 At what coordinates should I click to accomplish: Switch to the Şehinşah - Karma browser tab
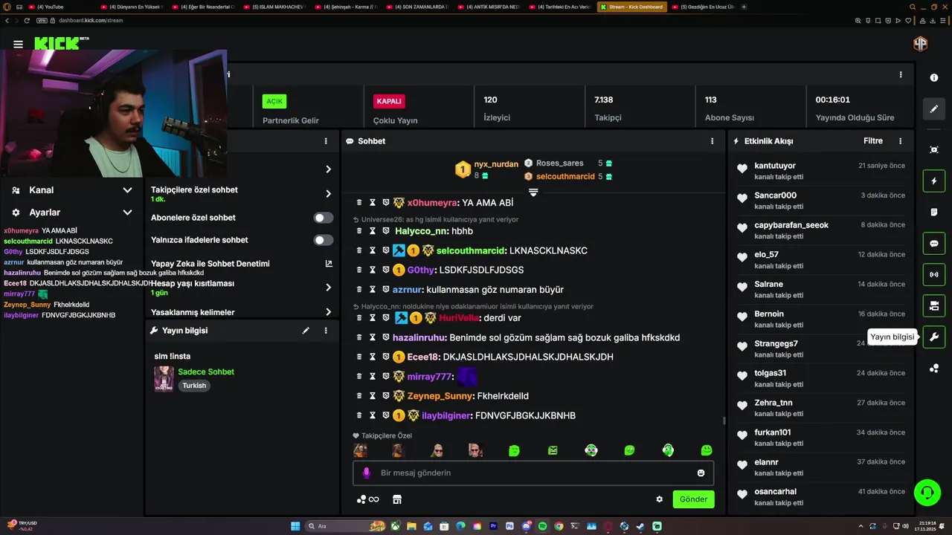coord(346,7)
